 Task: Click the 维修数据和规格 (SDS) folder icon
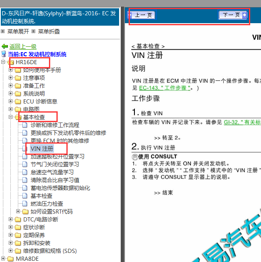[18, 251]
